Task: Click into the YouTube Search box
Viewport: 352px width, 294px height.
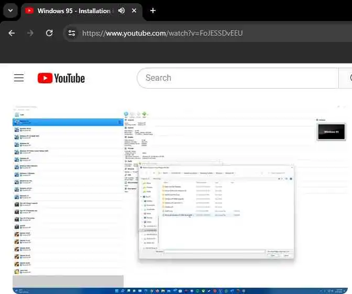Action: 237,78
